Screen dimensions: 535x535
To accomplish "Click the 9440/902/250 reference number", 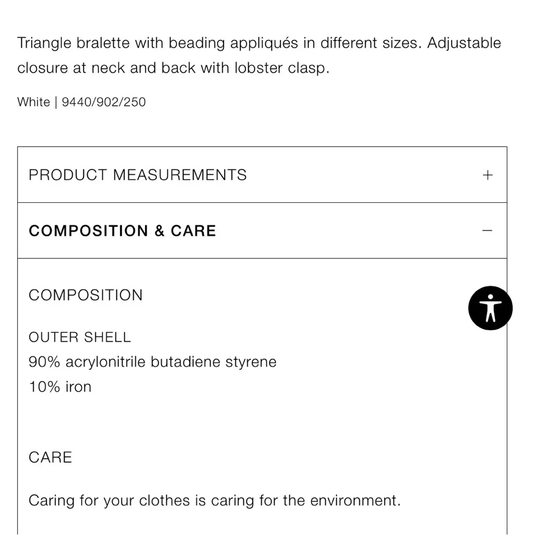I will [x=104, y=102].
